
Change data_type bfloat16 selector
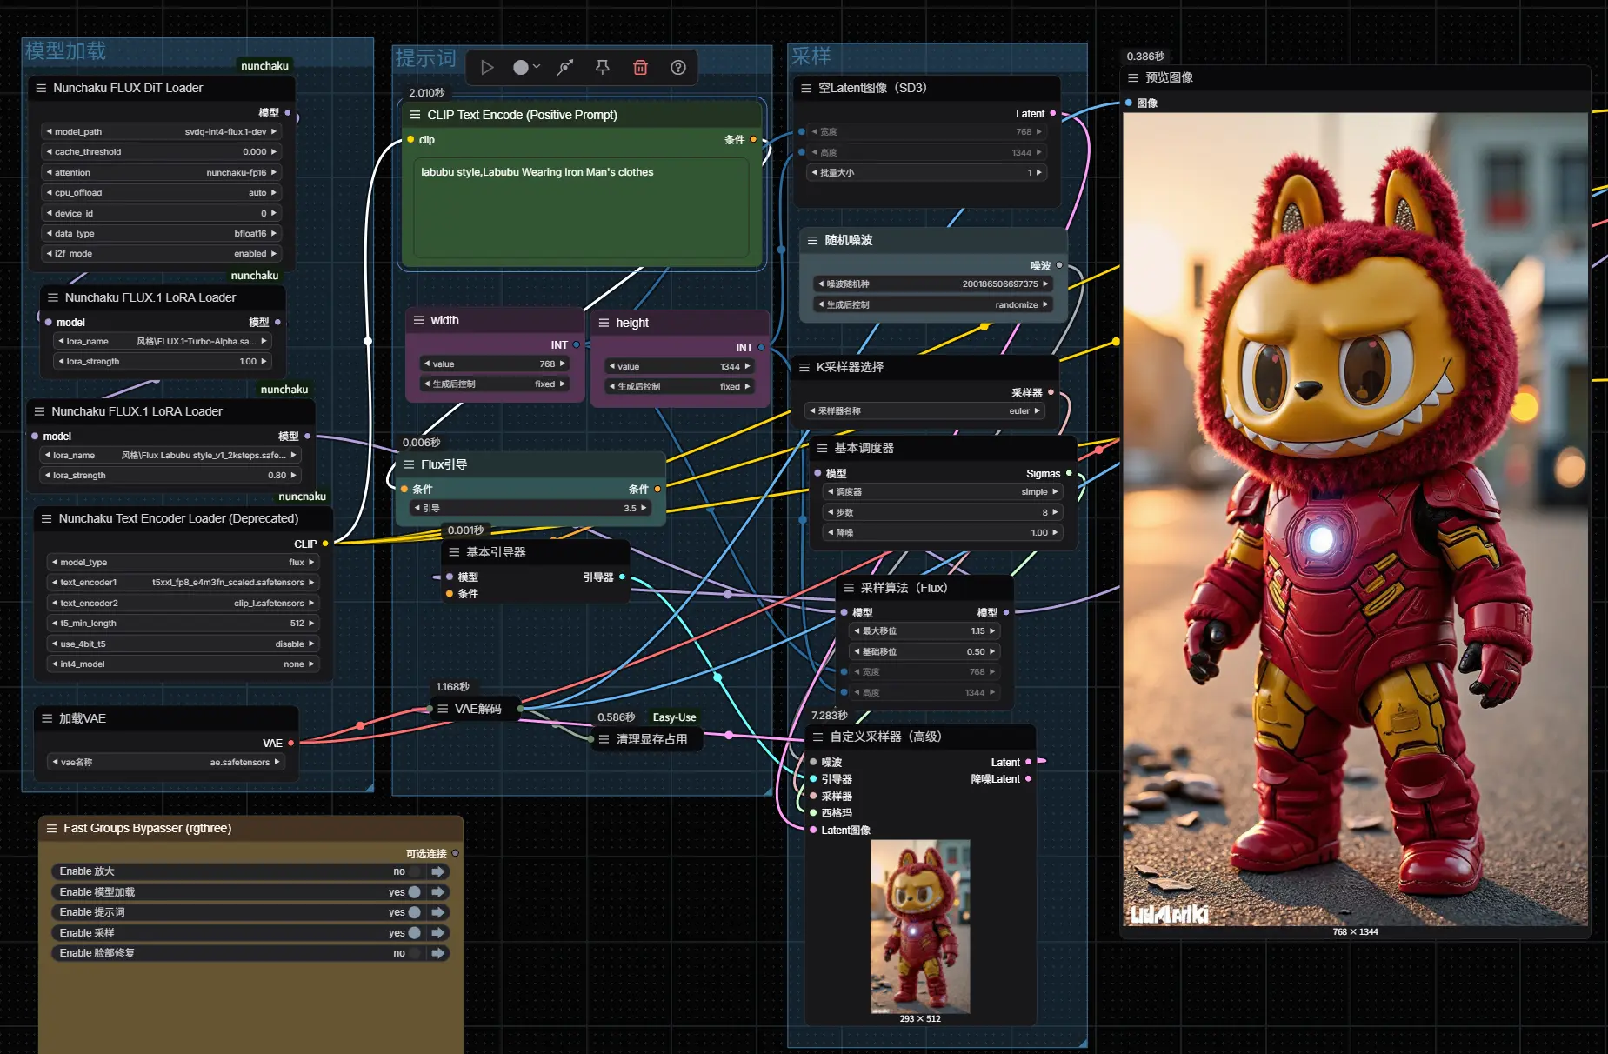click(162, 234)
